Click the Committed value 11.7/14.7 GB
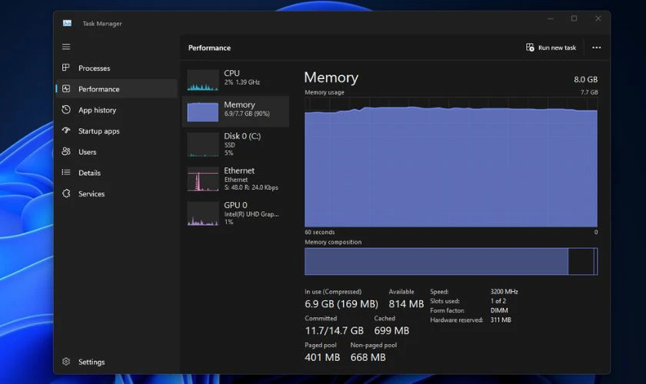Image resolution: width=646 pixels, height=384 pixels. 334,330
